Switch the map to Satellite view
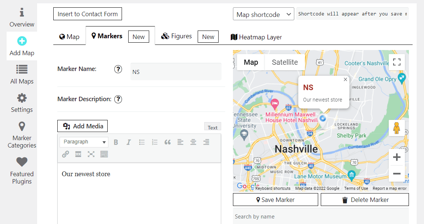 pos(284,62)
